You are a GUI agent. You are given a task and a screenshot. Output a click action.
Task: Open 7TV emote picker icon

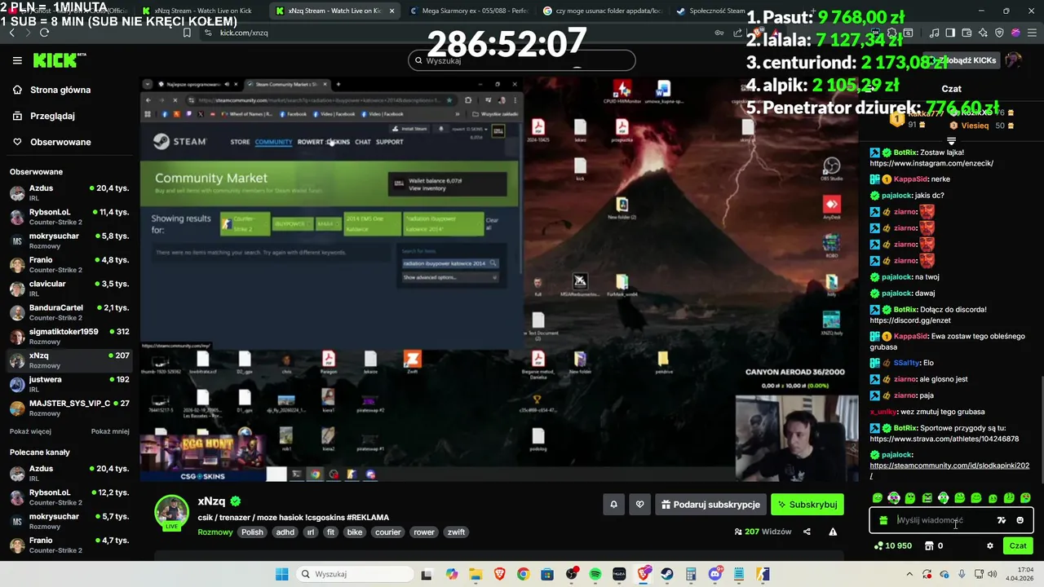click(x=1002, y=520)
